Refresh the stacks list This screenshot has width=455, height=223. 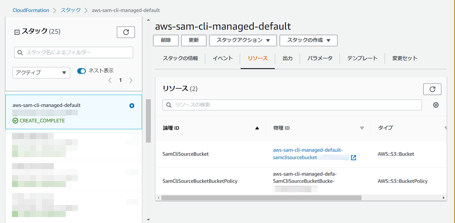(x=126, y=32)
